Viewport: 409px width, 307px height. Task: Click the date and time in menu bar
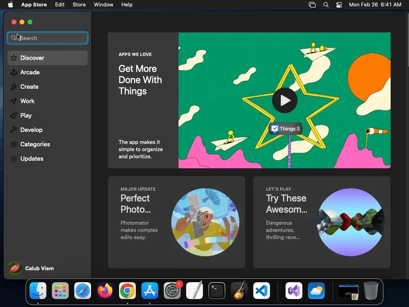(x=375, y=5)
